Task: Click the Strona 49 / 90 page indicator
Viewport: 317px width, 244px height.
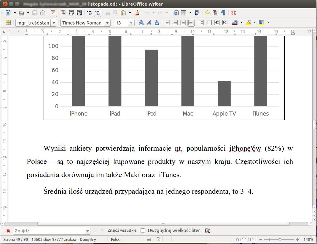Action: click(x=16, y=239)
